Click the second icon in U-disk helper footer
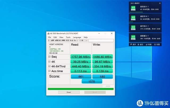170x108 pixels. [x=138, y=44]
